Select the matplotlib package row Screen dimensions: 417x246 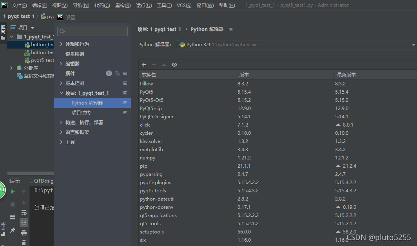click(x=277, y=150)
